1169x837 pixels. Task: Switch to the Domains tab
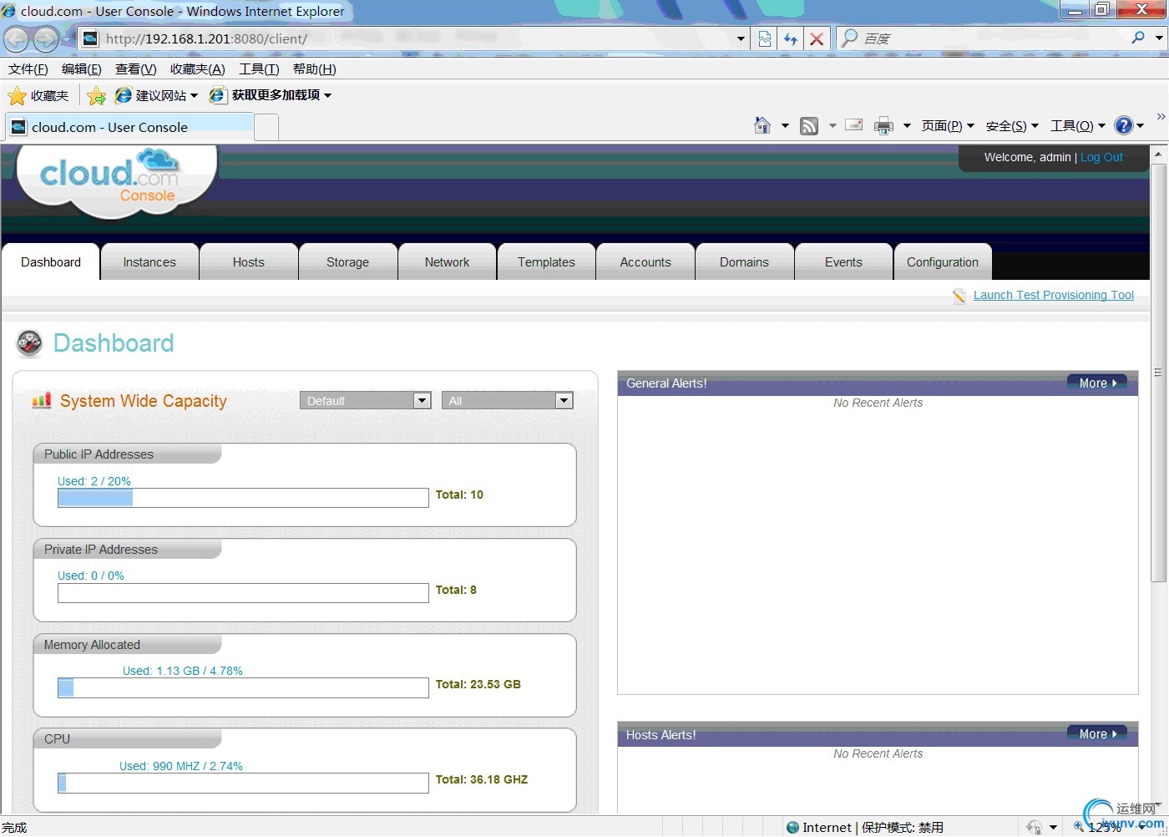pyautogui.click(x=744, y=262)
